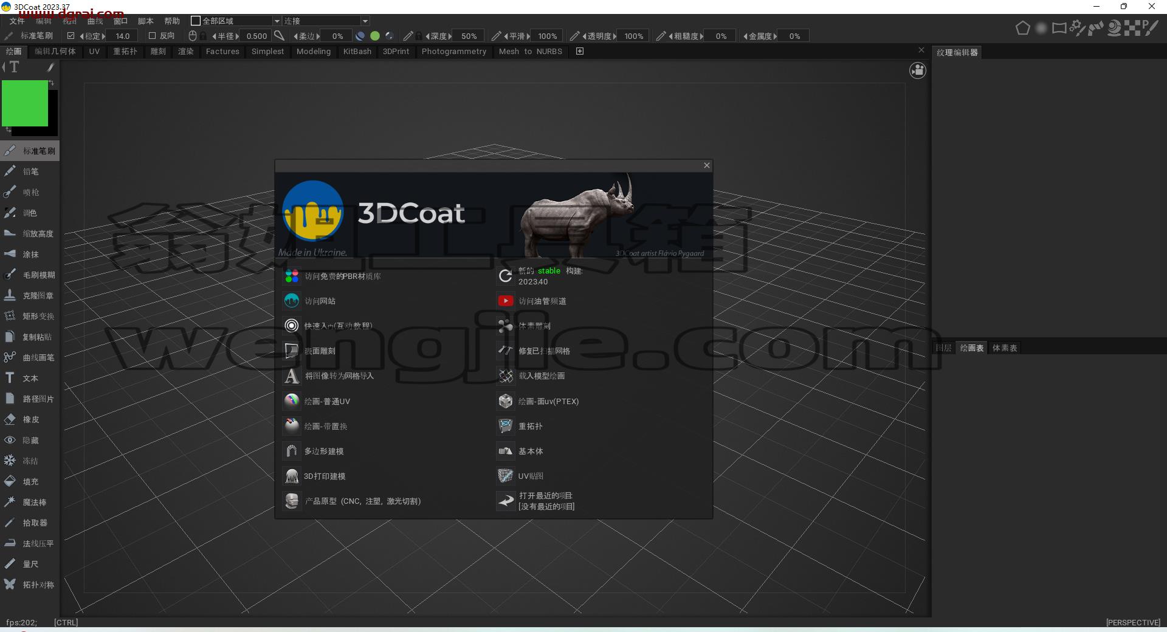Toggle the 反向 invert checkbox

pos(153,36)
